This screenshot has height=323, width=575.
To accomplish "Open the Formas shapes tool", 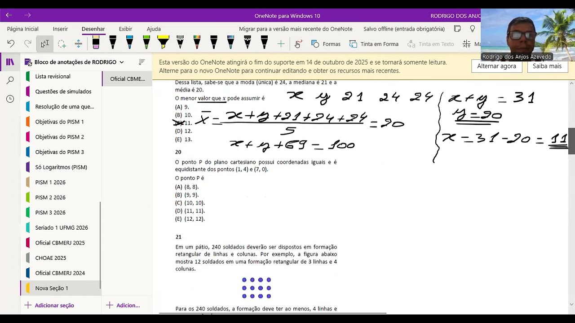I will [x=326, y=44].
